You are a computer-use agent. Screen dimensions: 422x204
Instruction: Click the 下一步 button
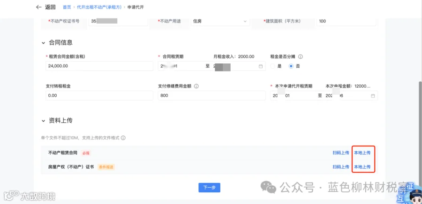210,188
